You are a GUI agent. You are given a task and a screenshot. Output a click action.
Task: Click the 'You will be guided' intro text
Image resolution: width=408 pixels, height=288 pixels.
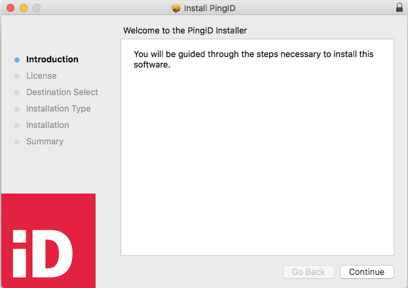tap(253, 60)
